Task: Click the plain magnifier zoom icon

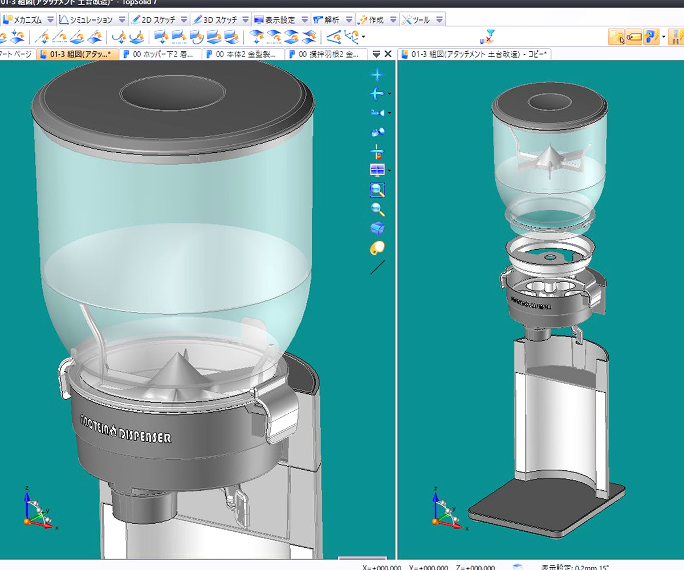Action: 377,209
